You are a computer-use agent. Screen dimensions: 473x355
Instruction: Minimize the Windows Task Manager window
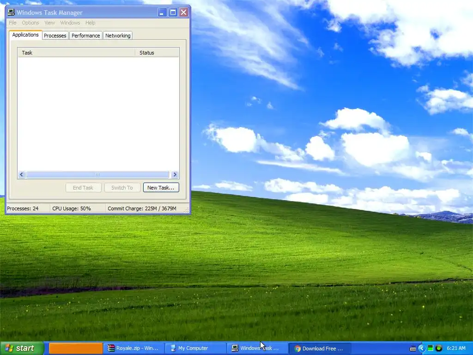click(162, 12)
